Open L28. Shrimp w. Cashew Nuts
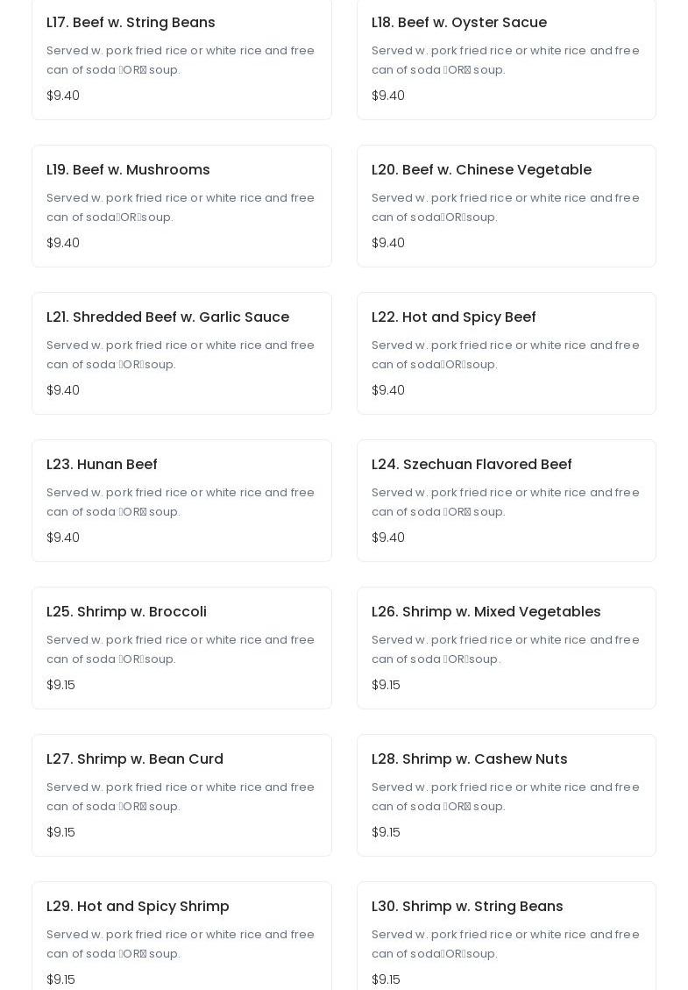The width and height of the screenshot is (688, 990). tap(469, 759)
